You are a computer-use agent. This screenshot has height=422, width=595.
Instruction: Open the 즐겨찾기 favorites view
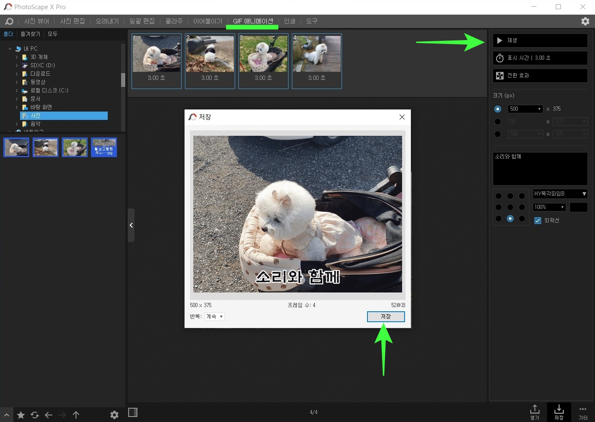click(x=30, y=34)
